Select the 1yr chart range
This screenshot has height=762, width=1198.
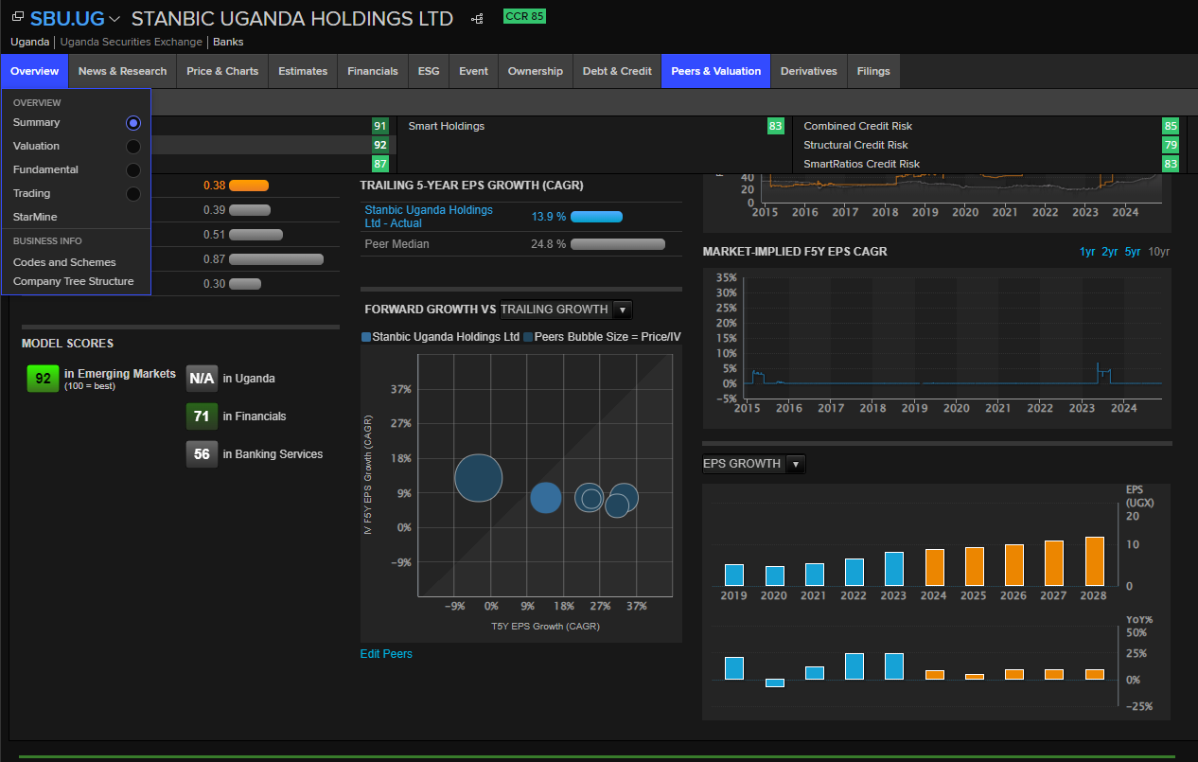pos(1087,252)
